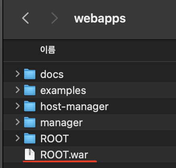Go forward with the right chevron button
176x168 pixels.
click(x=55, y=18)
